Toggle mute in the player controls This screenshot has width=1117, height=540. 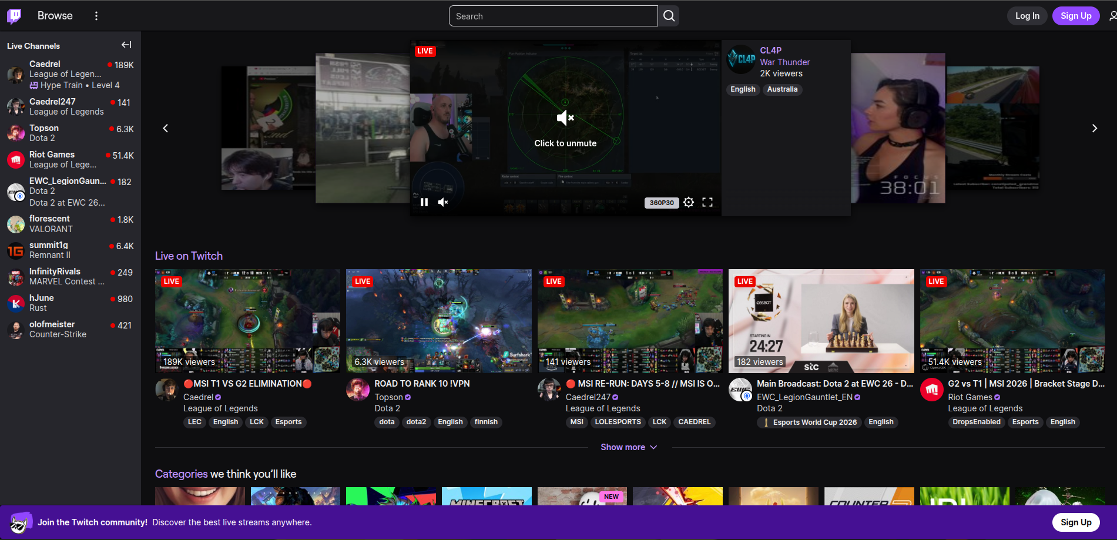(443, 202)
